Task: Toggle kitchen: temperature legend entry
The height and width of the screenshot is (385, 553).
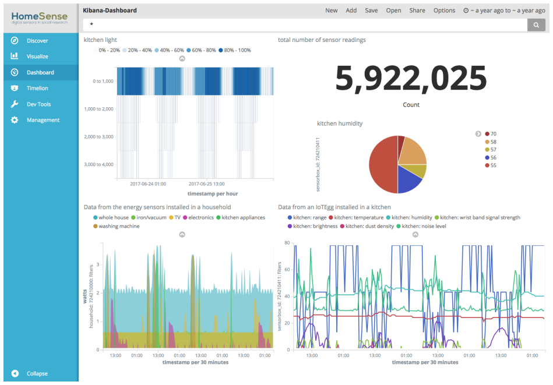Action: pos(356,217)
